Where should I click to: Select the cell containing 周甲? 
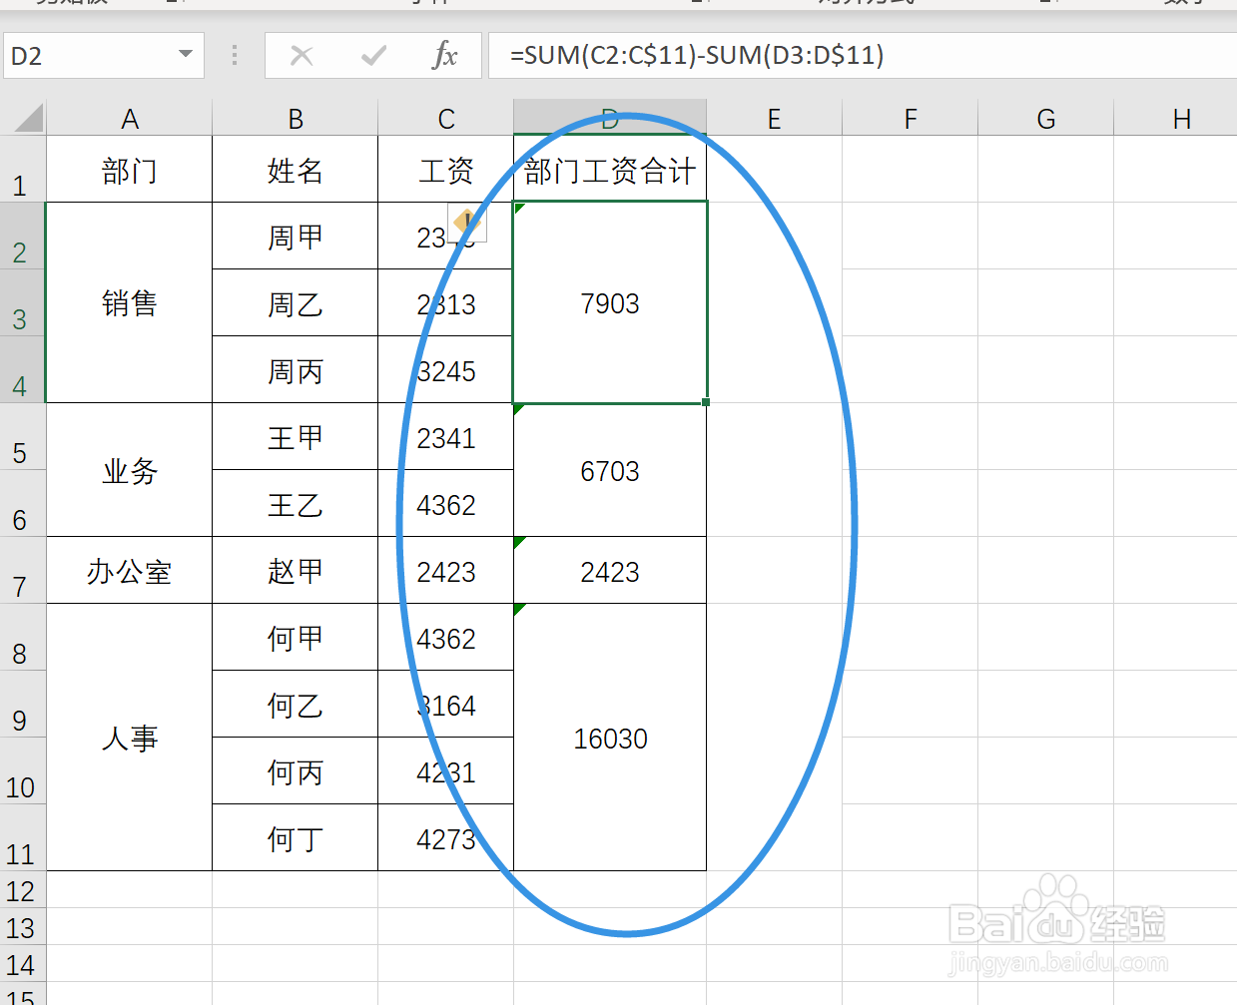click(x=295, y=236)
